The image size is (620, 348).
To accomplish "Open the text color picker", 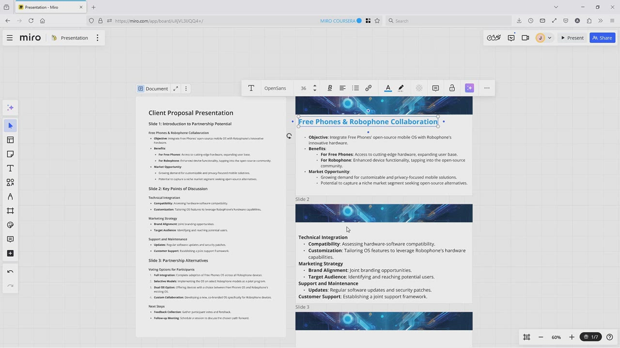I will (388, 88).
